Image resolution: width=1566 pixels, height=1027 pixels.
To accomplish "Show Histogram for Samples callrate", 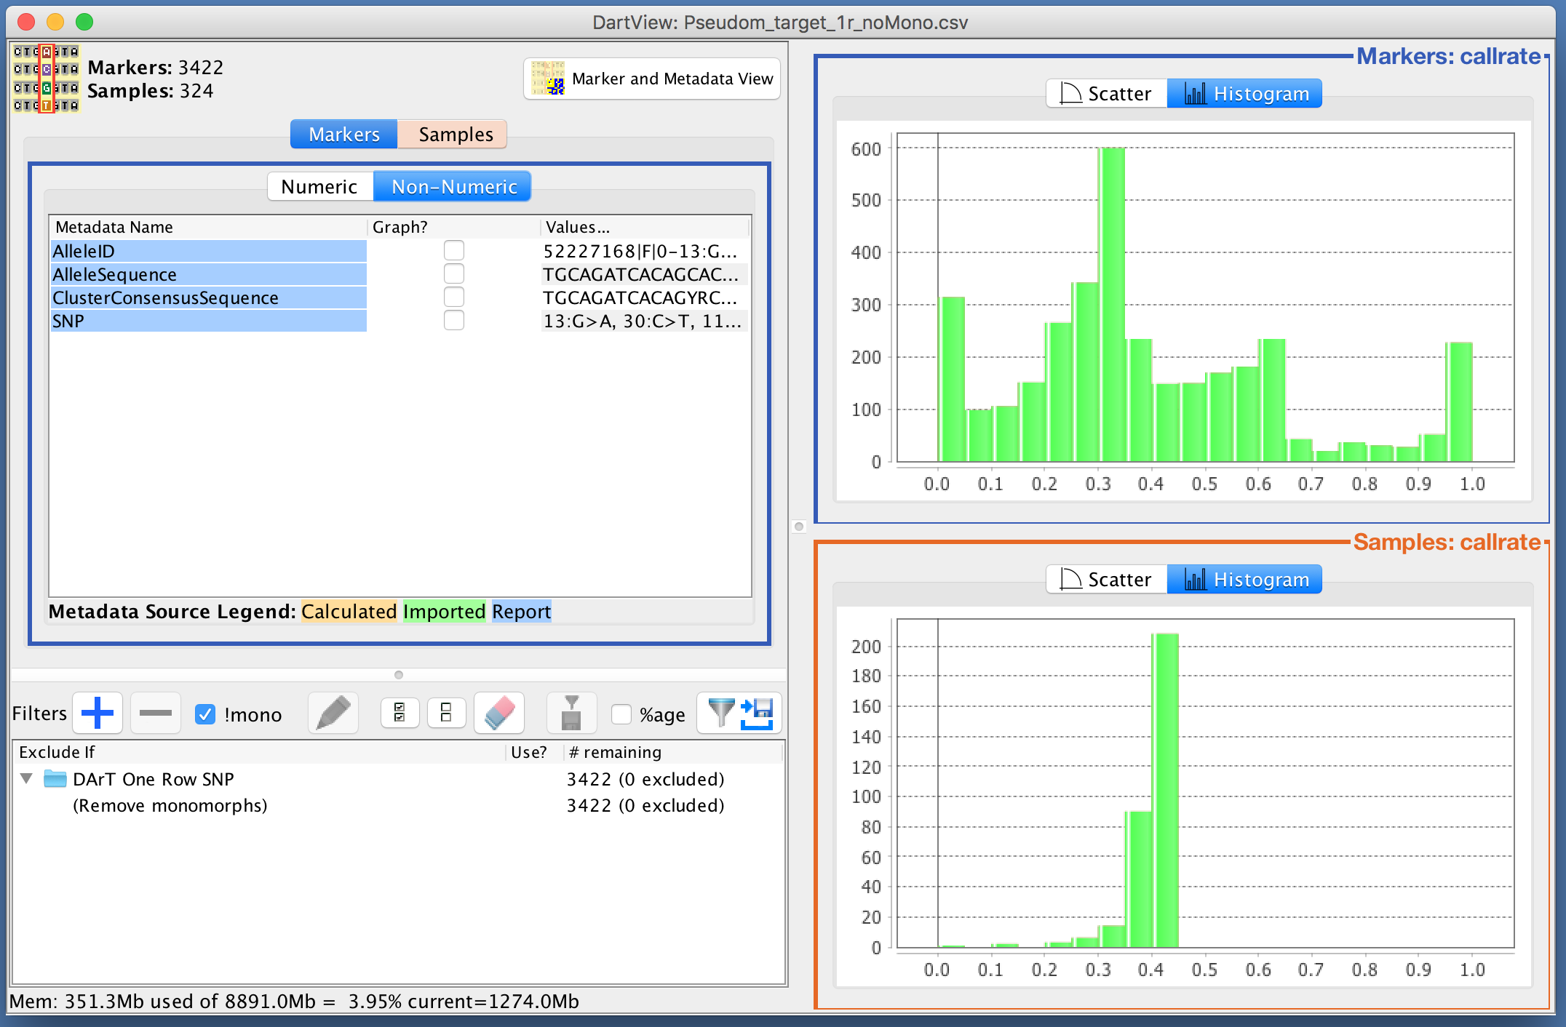I will tap(1245, 580).
